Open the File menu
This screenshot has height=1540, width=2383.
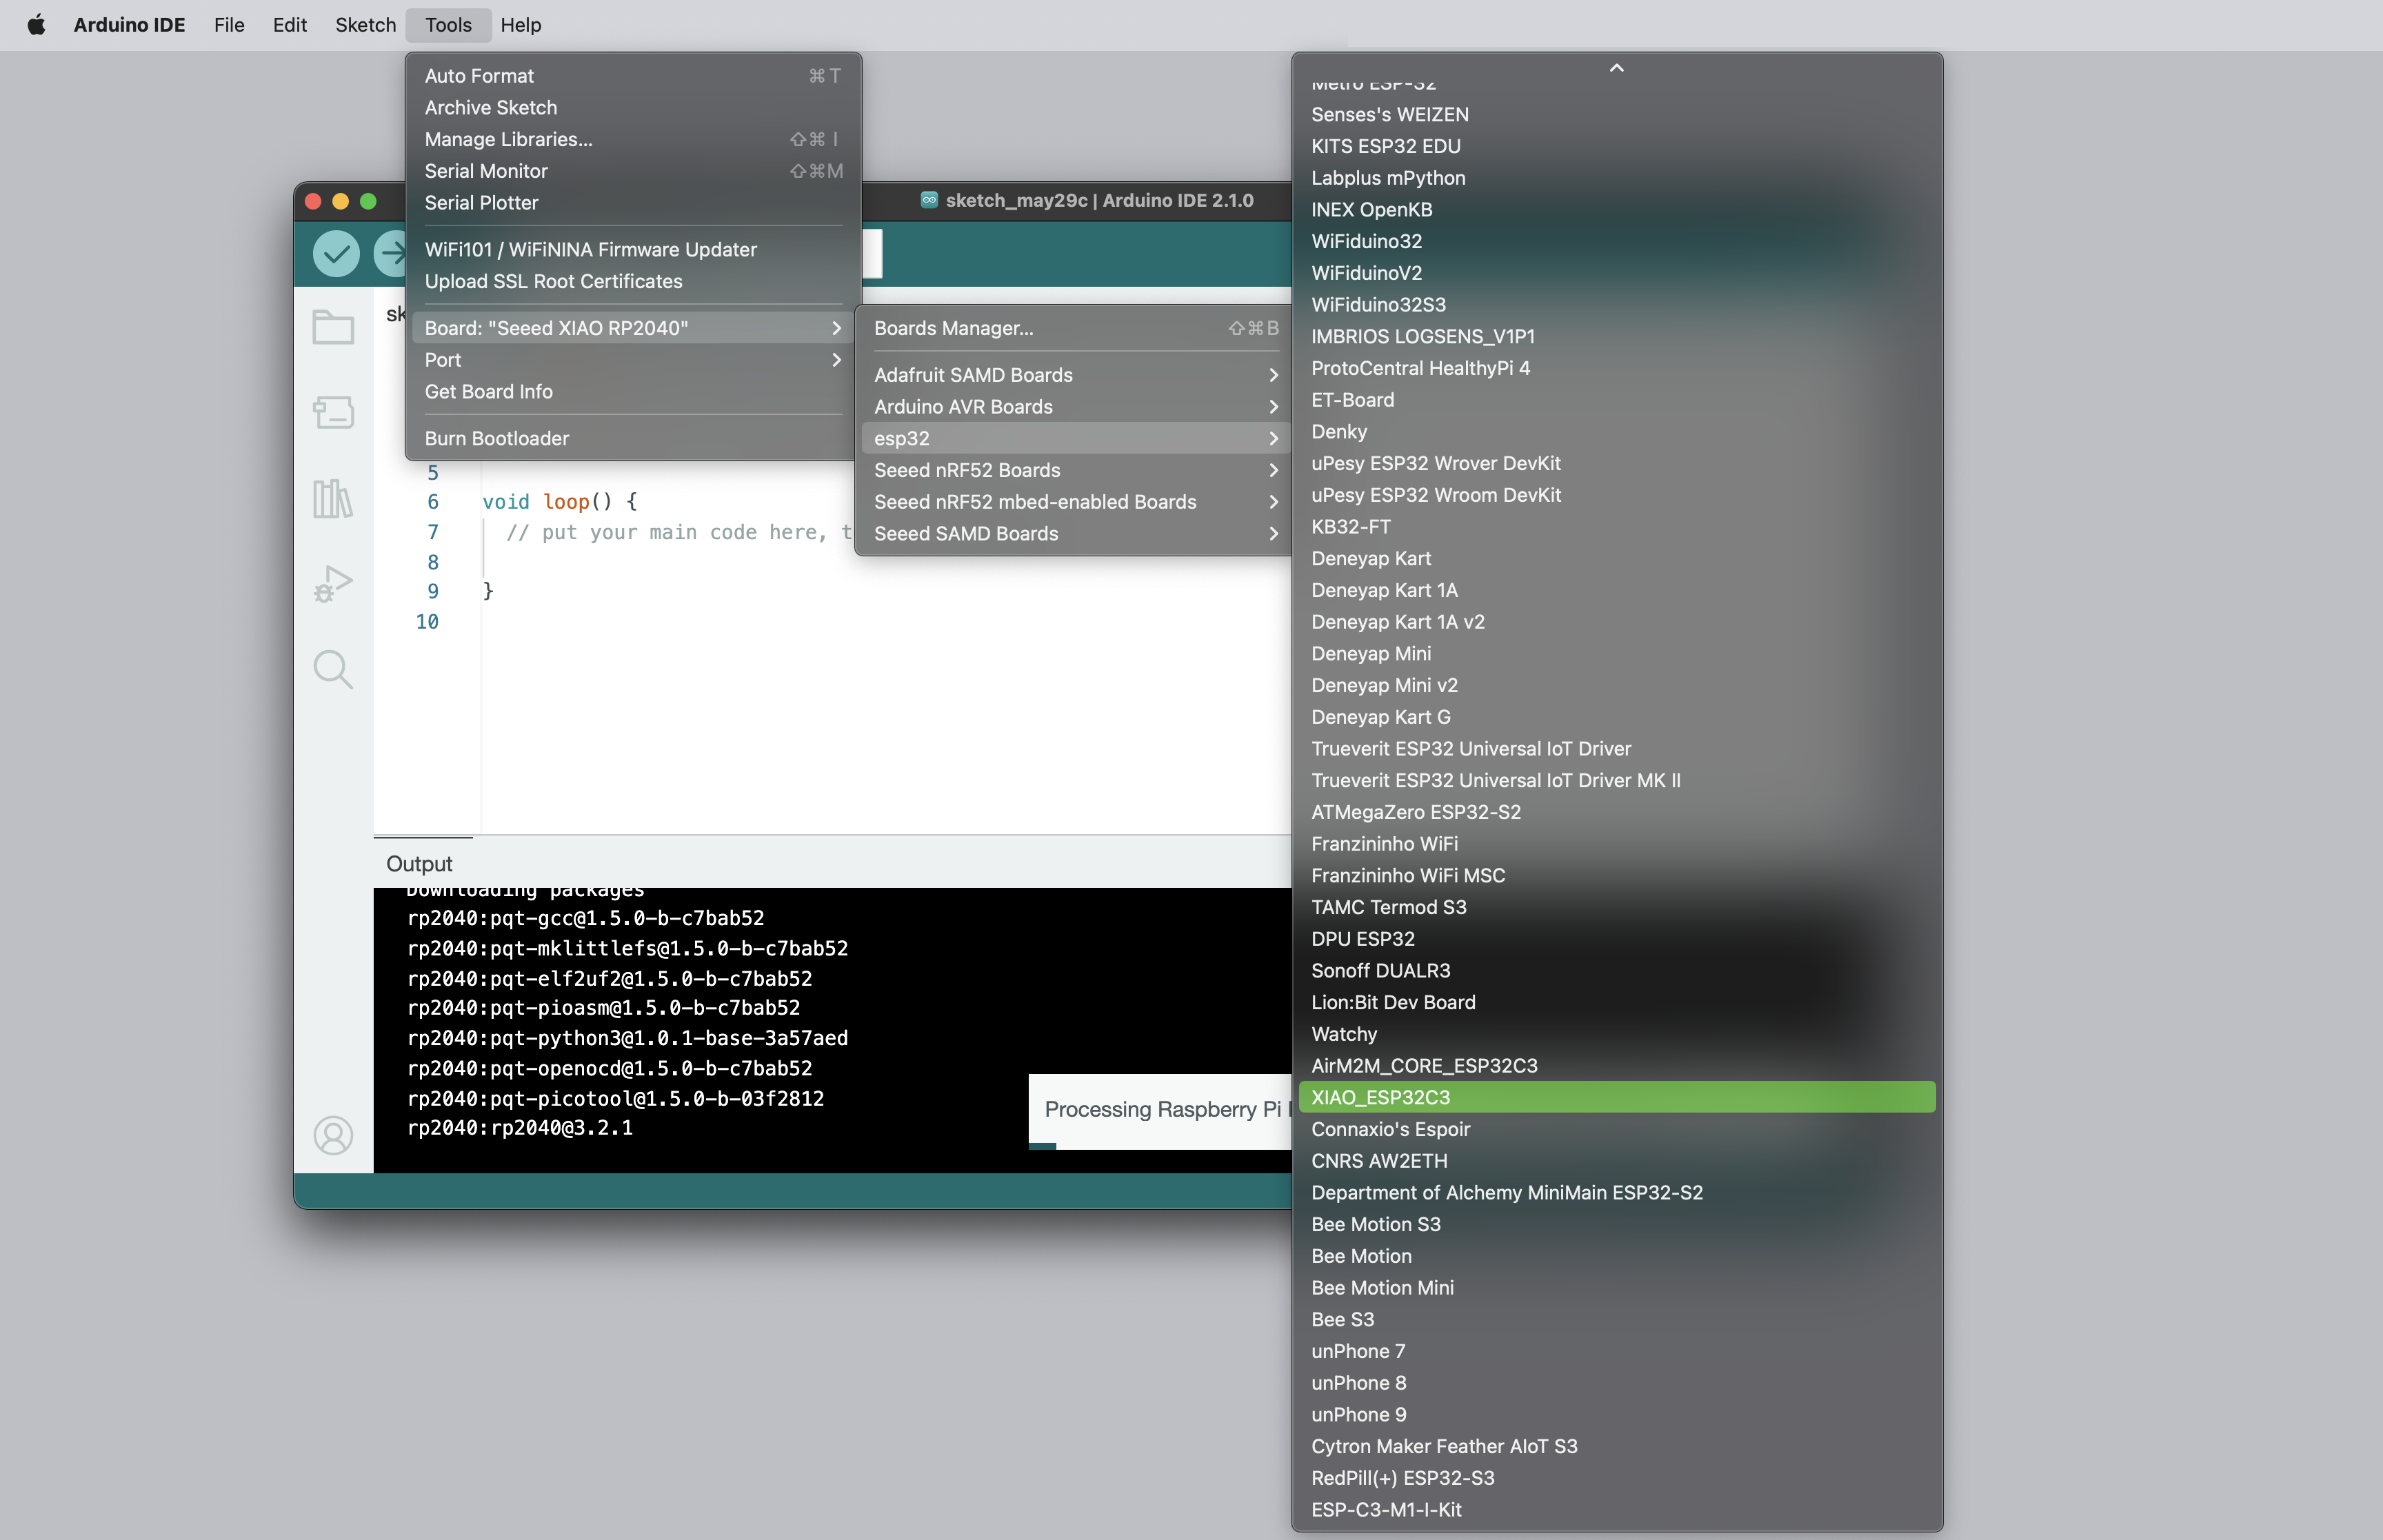click(x=229, y=25)
